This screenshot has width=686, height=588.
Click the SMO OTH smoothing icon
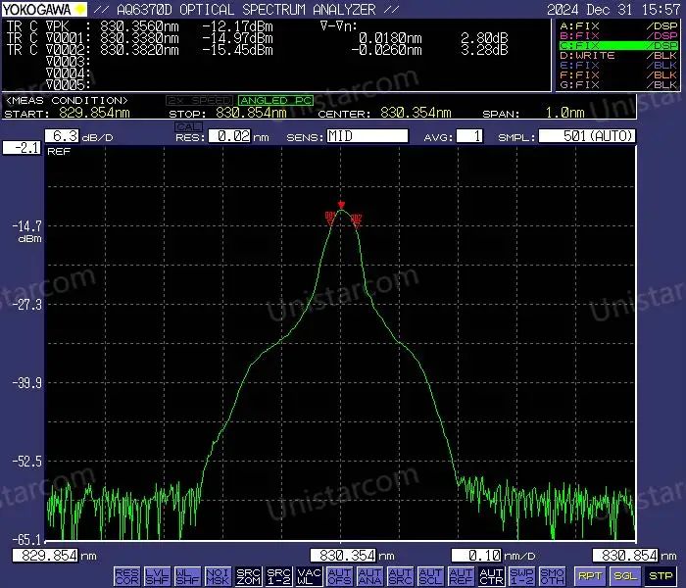point(552,576)
